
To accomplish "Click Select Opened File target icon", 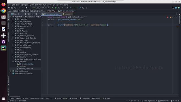I will pyautogui.click(x=26, y=14).
